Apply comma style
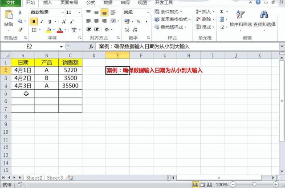 point(147,22)
